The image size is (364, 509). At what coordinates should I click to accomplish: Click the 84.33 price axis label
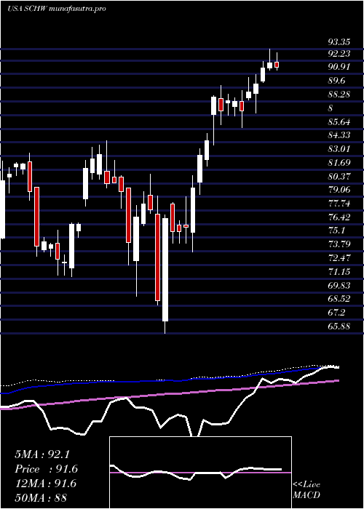(339, 135)
